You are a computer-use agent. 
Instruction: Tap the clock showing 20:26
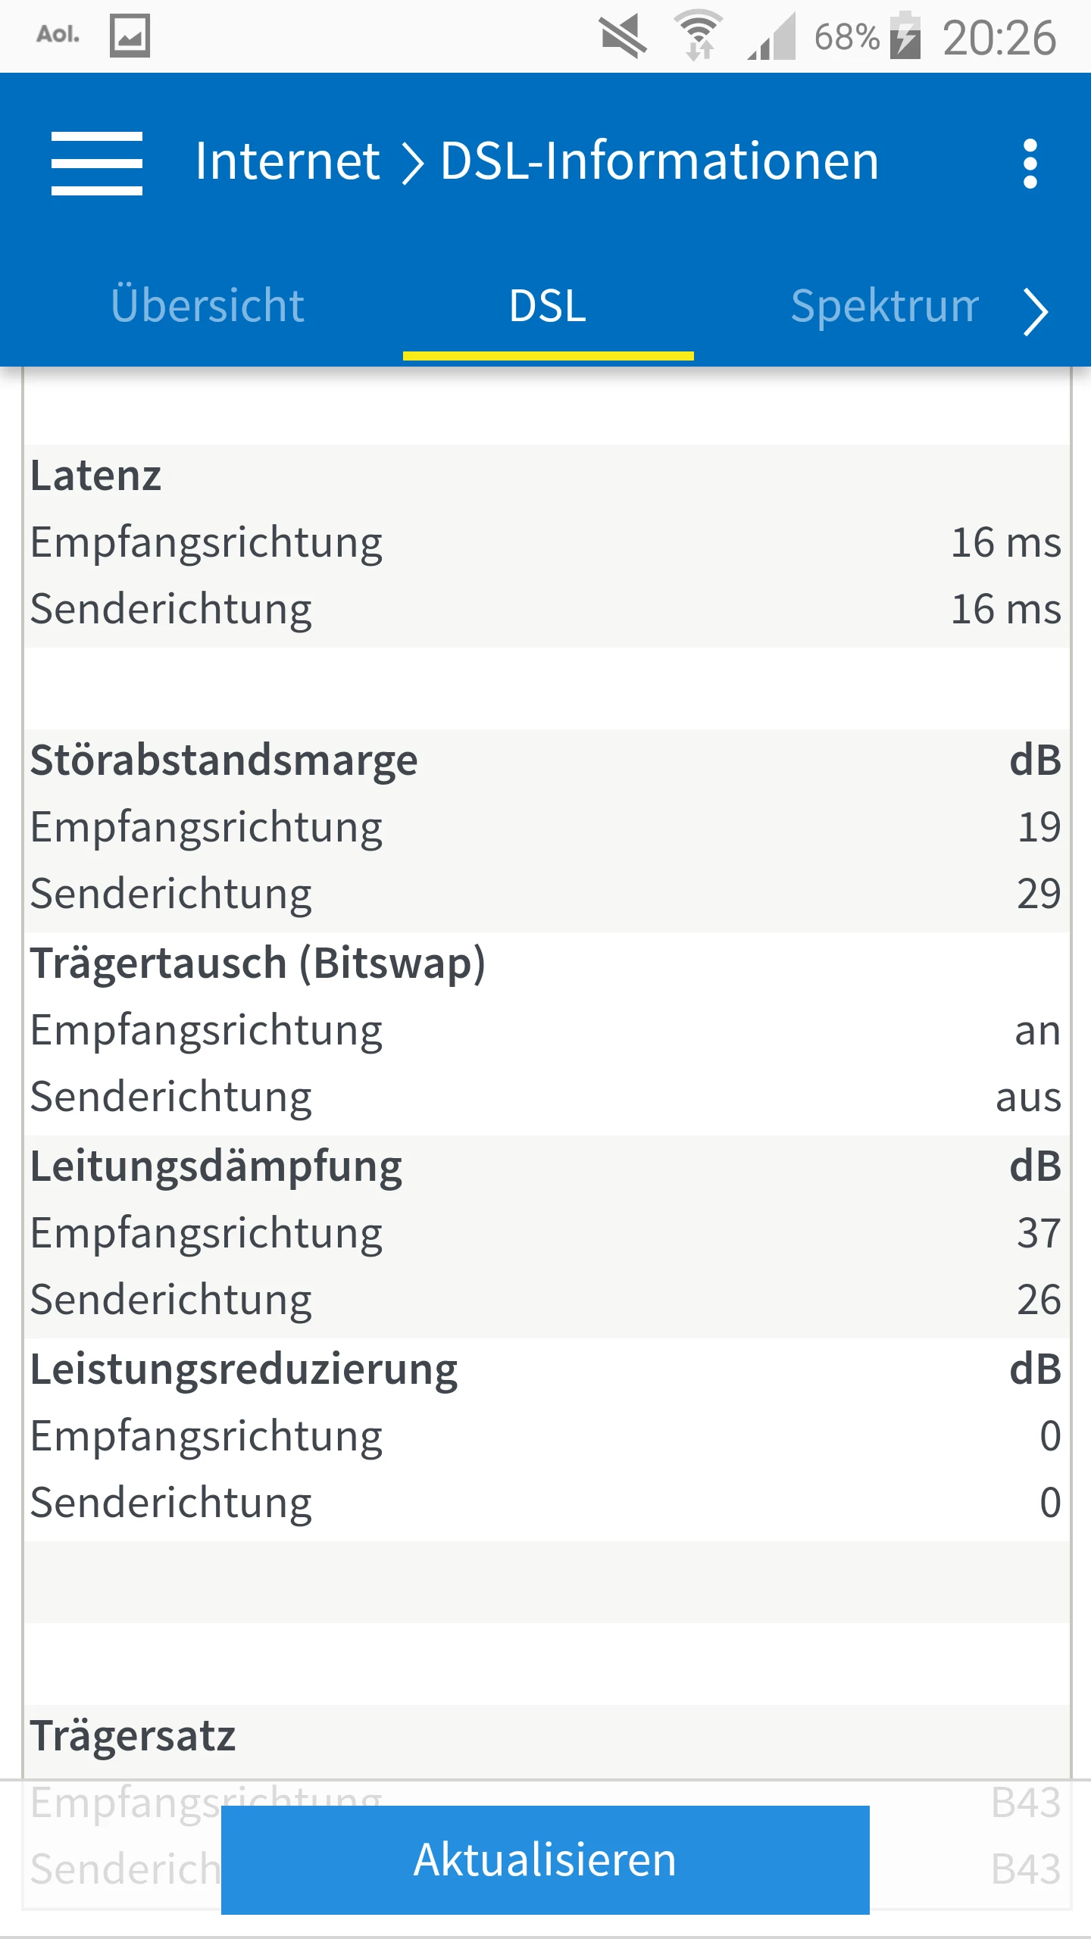tap(999, 37)
